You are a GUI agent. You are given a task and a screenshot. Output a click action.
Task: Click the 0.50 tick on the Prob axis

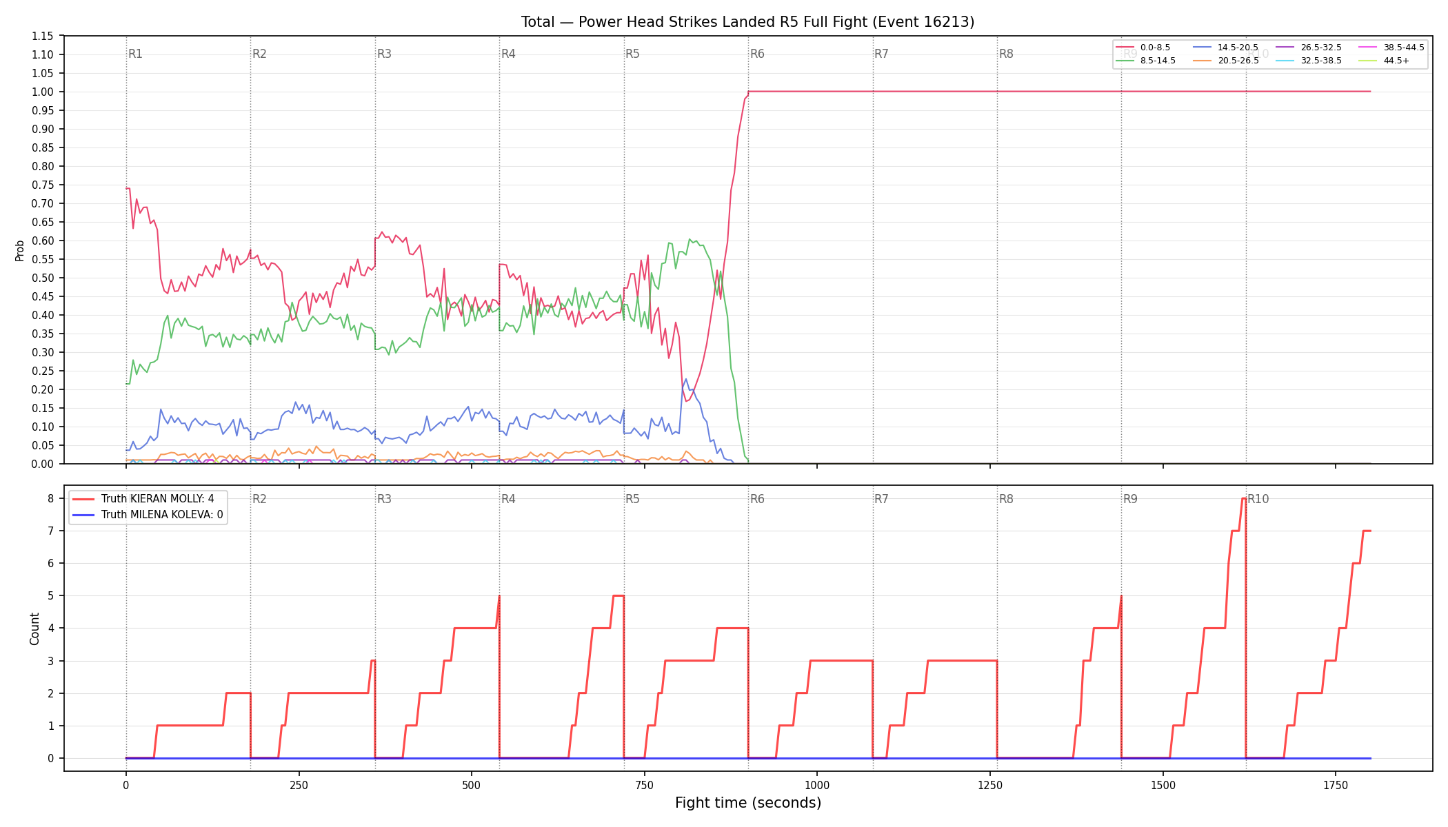(x=43, y=278)
